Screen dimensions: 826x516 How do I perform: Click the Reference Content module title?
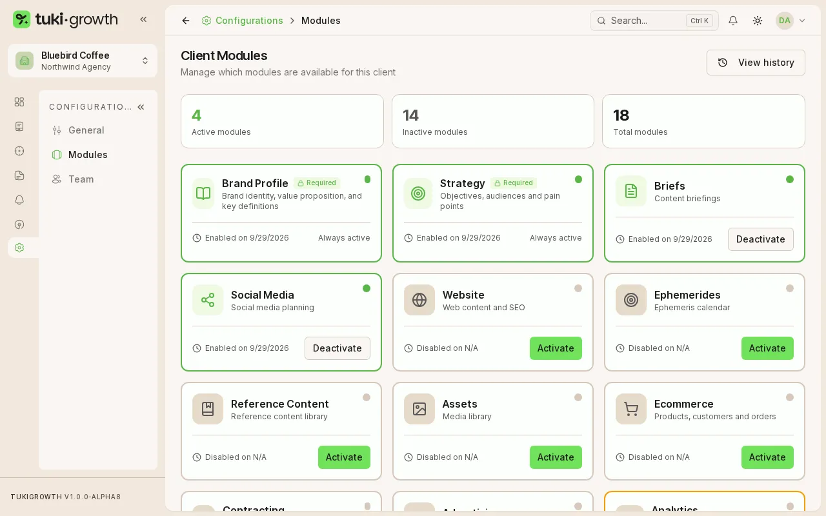[280, 404]
